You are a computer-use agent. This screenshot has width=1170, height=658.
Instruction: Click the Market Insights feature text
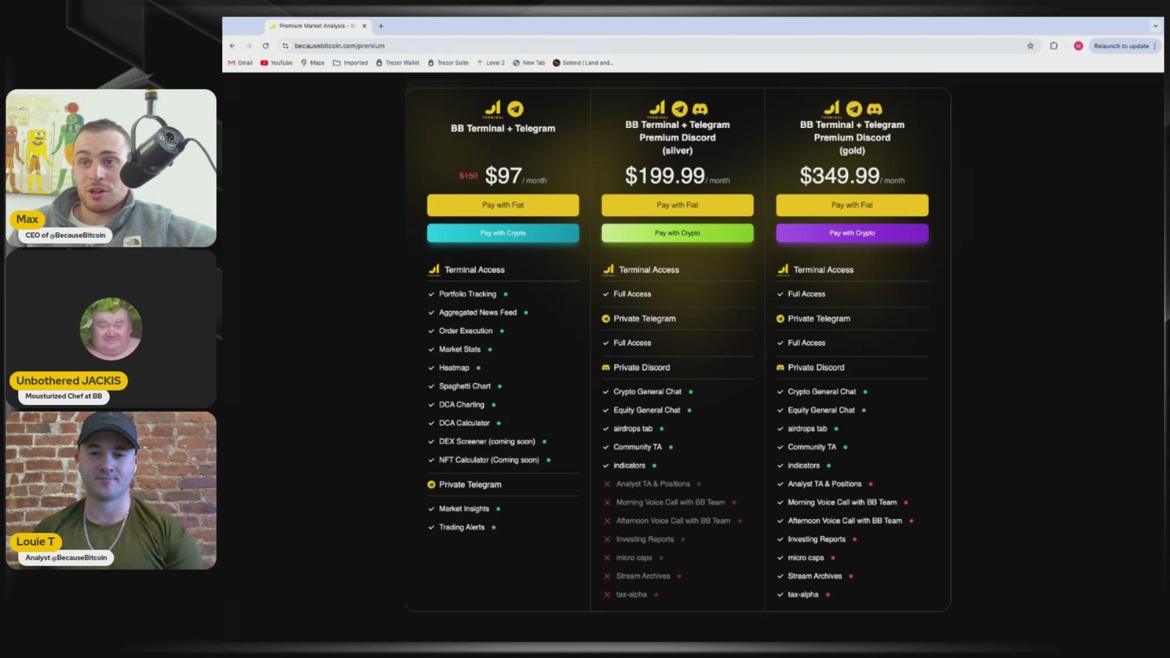(464, 509)
